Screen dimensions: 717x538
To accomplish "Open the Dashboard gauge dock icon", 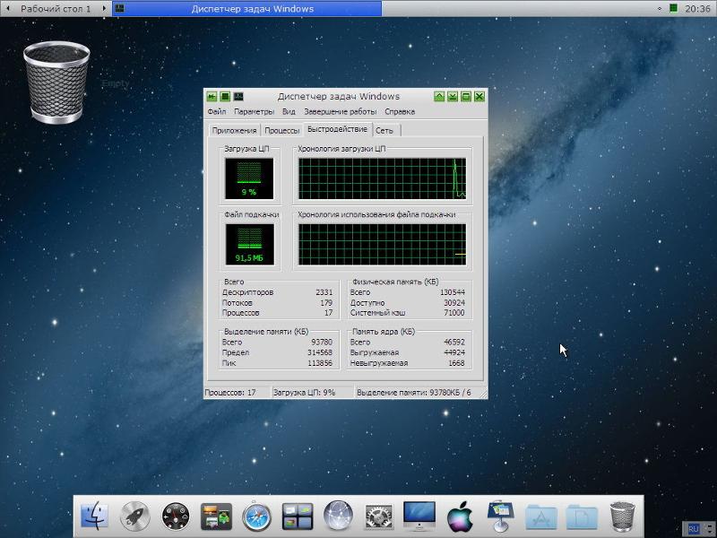I will [x=176, y=516].
